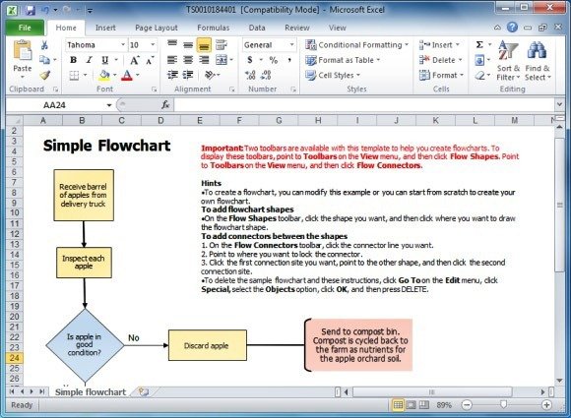Viewport: 571px width, 418px height.
Task: Click the green File button
Action: (x=25, y=28)
